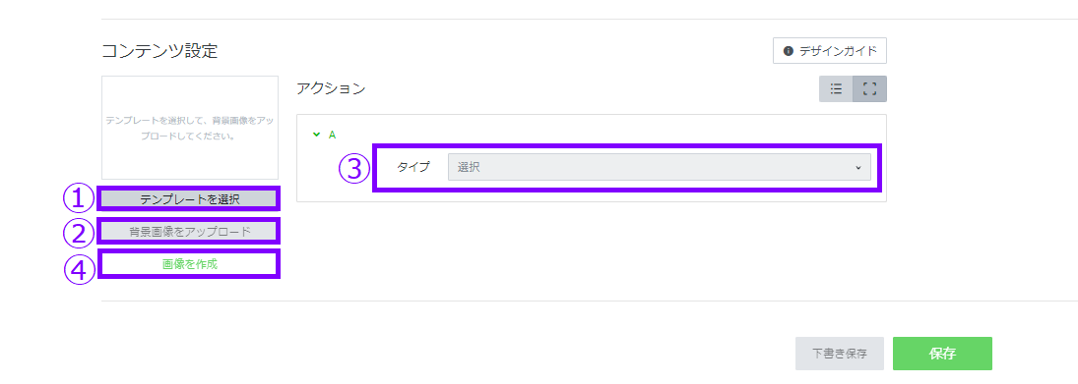
Task: Click the info icon beside デザインガイド
Action: pyautogui.click(x=789, y=51)
